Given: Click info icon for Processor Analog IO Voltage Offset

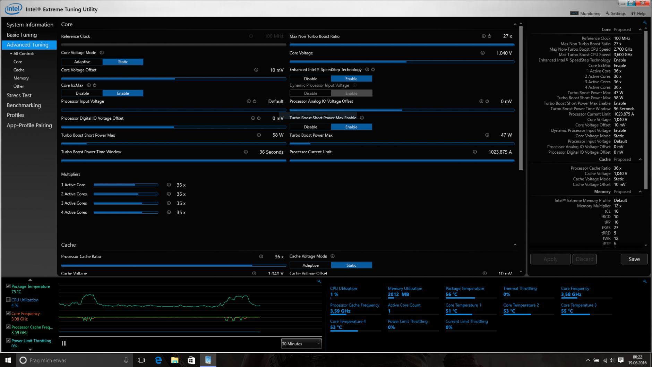Looking at the screenshot, I should (481, 101).
